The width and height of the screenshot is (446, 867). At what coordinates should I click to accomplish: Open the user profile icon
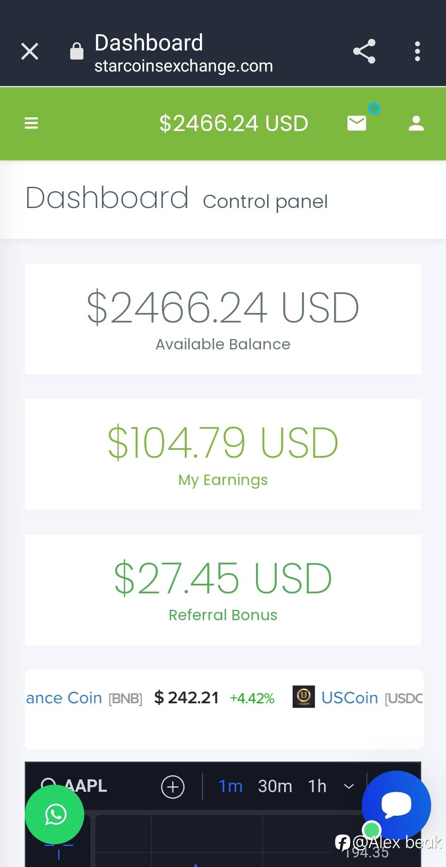click(x=416, y=123)
